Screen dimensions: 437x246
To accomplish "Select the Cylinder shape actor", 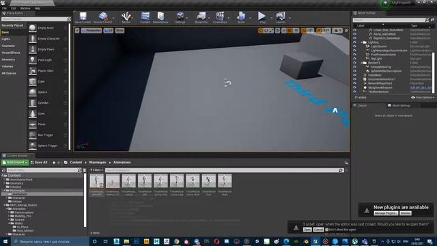I will click(x=48, y=102).
